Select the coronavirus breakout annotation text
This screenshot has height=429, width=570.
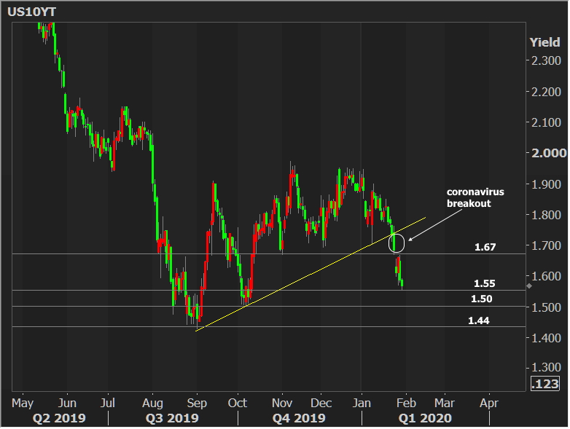tap(475, 198)
